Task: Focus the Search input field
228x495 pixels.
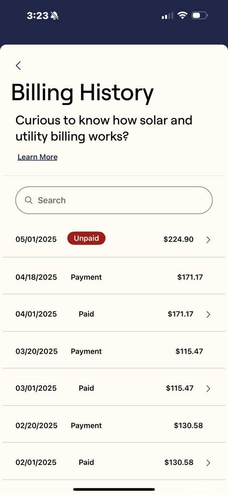Action: tap(114, 200)
